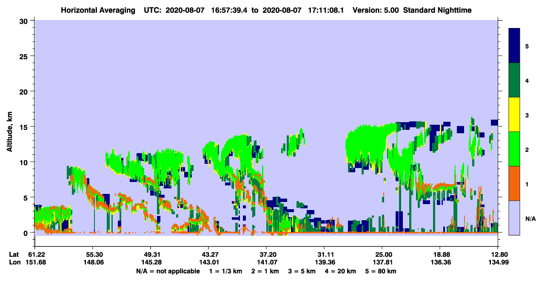Click the color bar label 5
Image resolution: width=553 pixels, height=283 pixels.
(527, 46)
